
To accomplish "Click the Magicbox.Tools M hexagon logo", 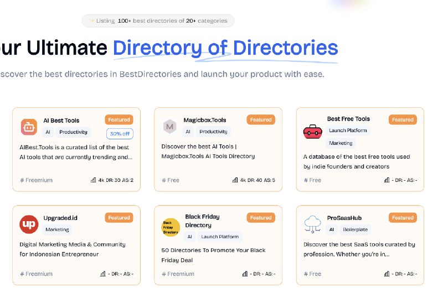I will click(170, 127).
